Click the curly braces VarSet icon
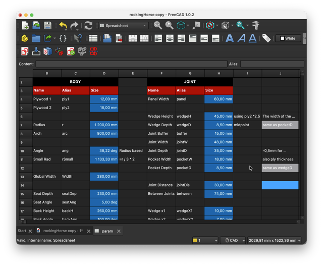323x266 pixels. [63, 38]
